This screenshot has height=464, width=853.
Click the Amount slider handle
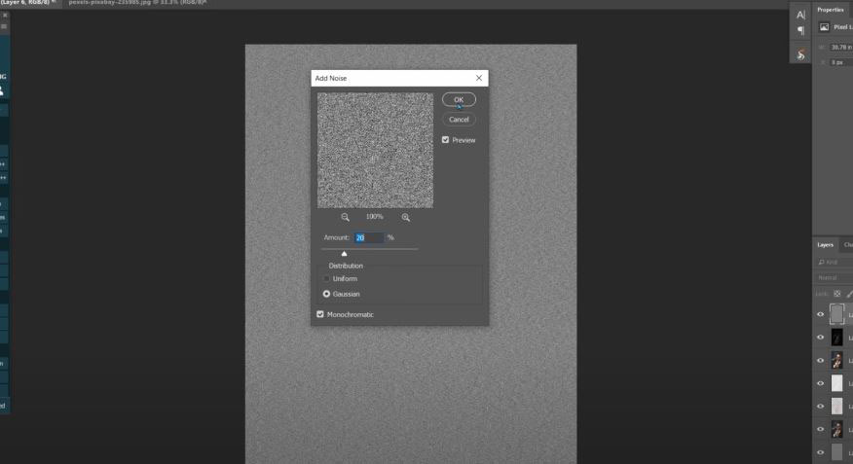click(344, 253)
